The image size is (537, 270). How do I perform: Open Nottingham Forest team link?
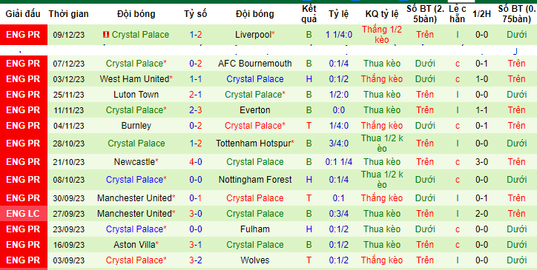tap(255, 180)
